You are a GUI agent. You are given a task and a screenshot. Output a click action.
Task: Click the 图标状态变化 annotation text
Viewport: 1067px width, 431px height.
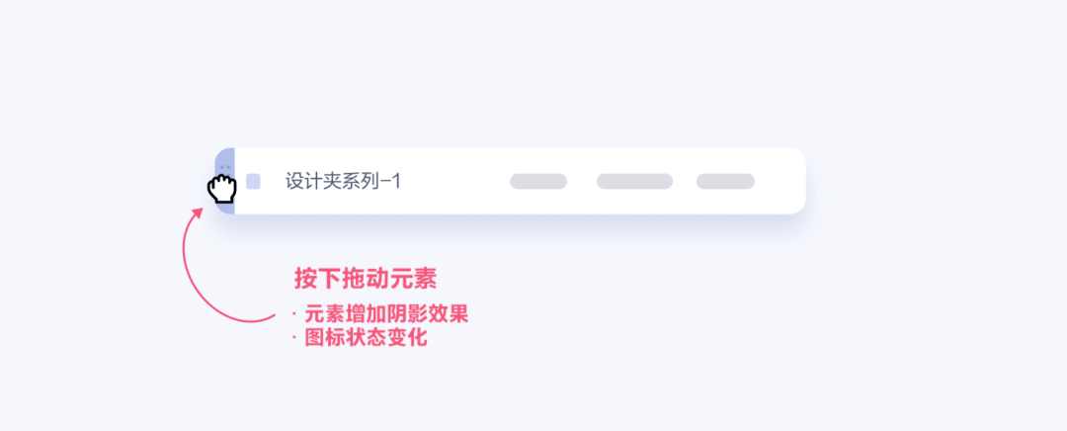[x=366, y=338]
